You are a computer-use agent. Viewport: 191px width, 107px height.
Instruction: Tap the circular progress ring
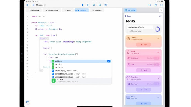(157, 29)
